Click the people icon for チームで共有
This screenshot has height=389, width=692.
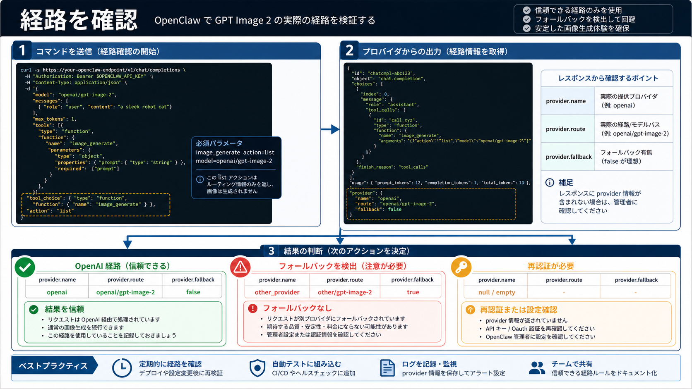click(537, 368)
